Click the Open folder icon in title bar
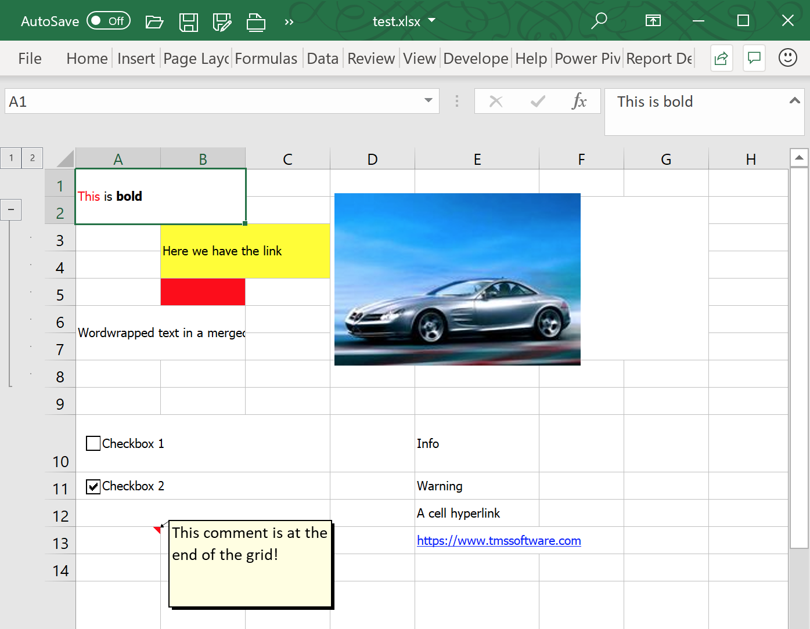 pyautogui.click(x=154, y=22)
